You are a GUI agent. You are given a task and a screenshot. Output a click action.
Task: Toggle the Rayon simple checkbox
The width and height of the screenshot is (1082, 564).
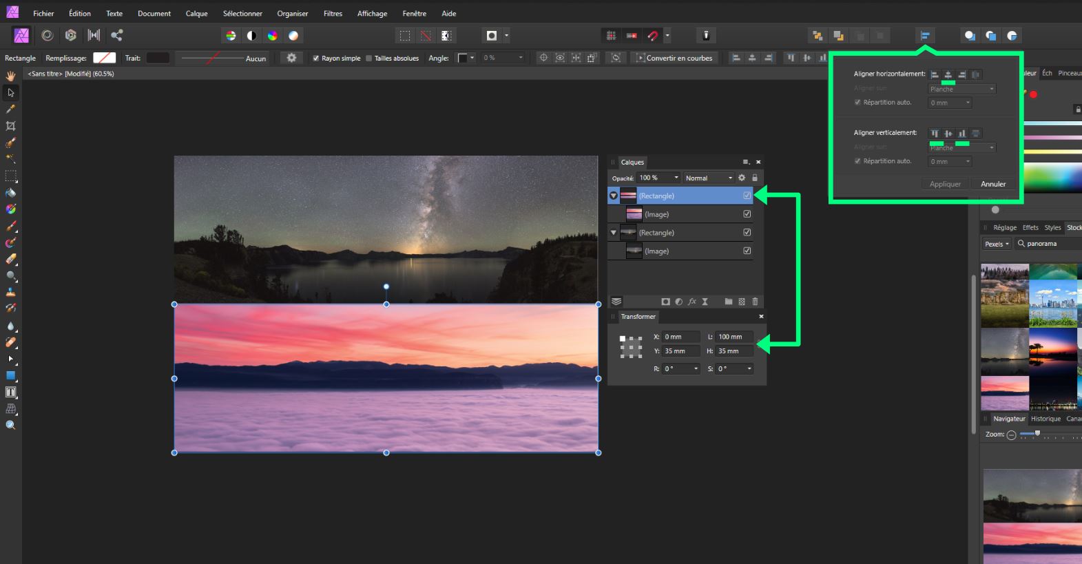click(315, 59)
